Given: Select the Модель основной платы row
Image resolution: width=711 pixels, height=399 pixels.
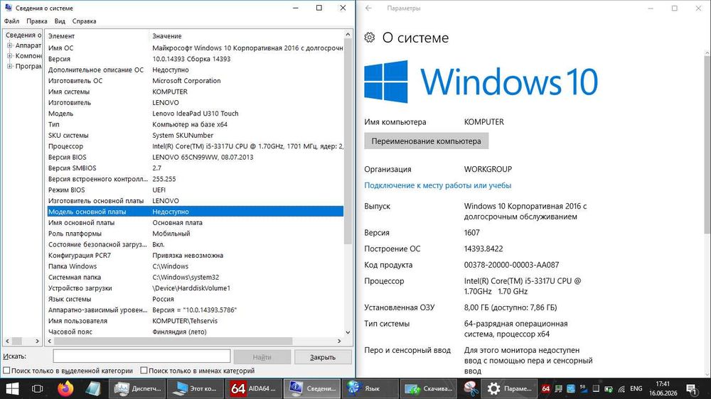Looking at the screenshot, I should (x=195, y=212).
